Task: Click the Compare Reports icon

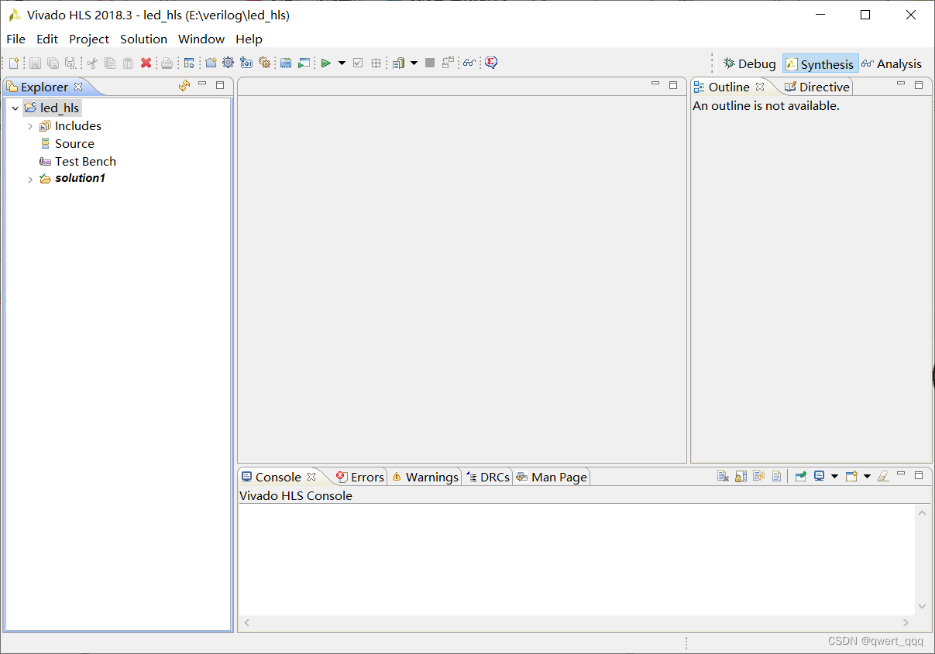Action: pyautogui.click(x=448, y=63)
